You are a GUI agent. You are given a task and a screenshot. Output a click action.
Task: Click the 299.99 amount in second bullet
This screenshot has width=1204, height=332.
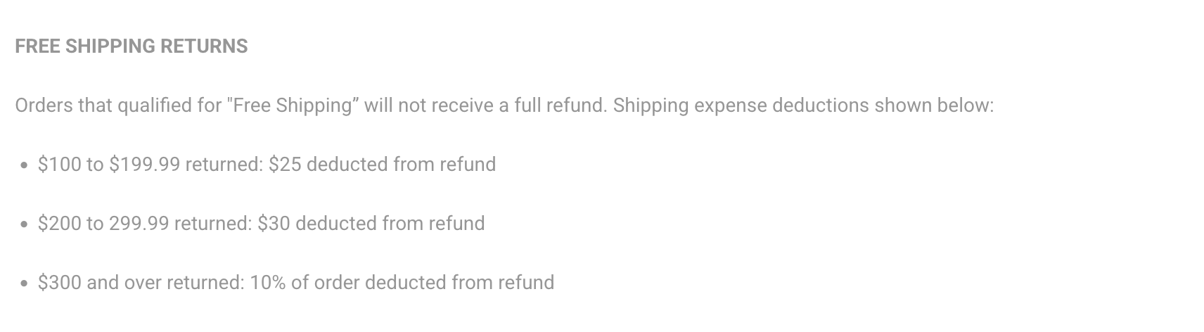coord(139,224)
